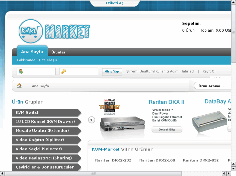Click the Detaylı Bilgi button
236x176 pixels.
167,129
